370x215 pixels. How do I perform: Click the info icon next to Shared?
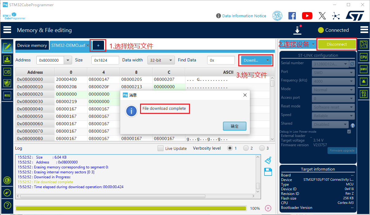[353, 126]
